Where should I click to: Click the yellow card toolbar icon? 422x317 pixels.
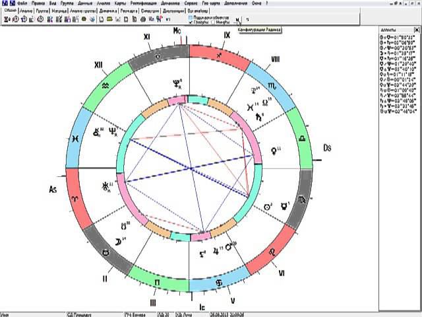point(109,19)
